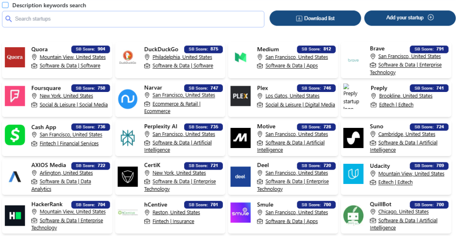Click the Cash App dollar logo
Viewport: 459px width, 236px height.
coord(15,135)
